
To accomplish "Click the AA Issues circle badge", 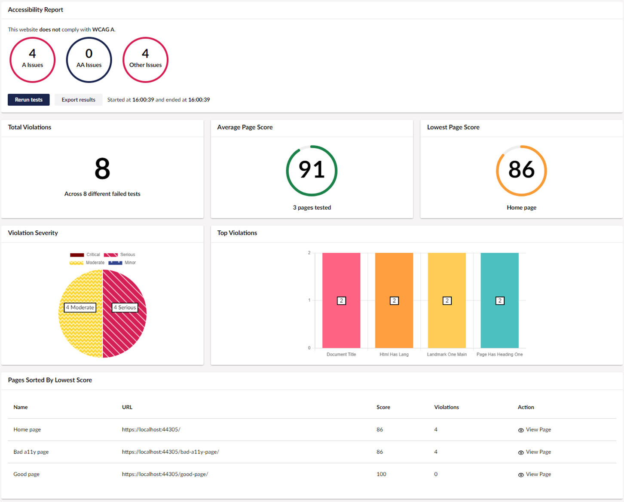I will point(89,60).
